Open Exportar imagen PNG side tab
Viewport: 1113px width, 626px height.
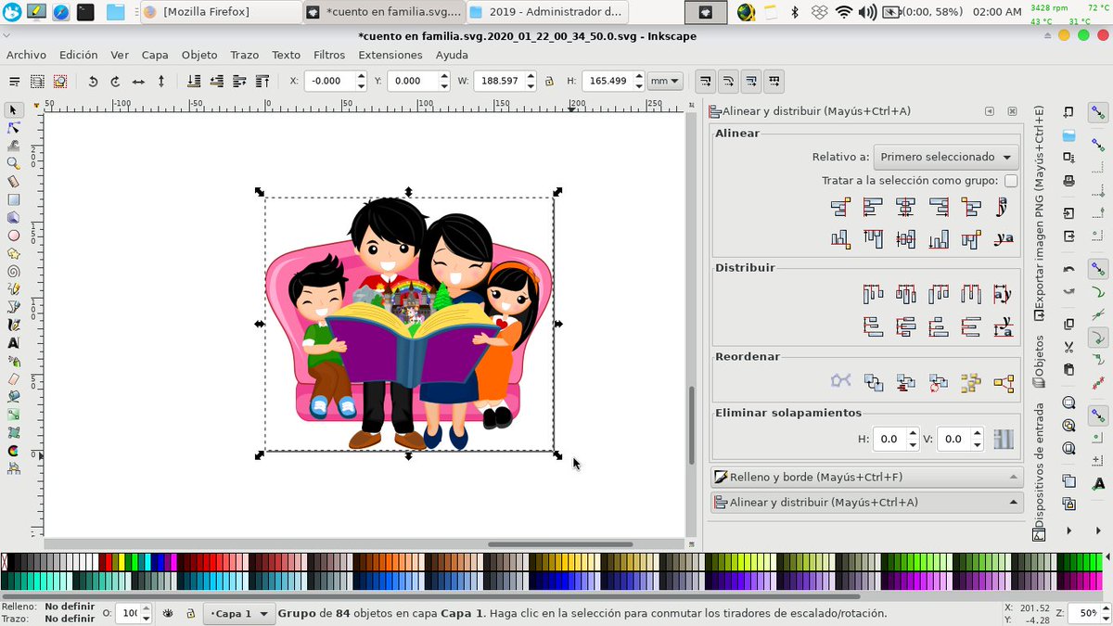point(1040,215)
